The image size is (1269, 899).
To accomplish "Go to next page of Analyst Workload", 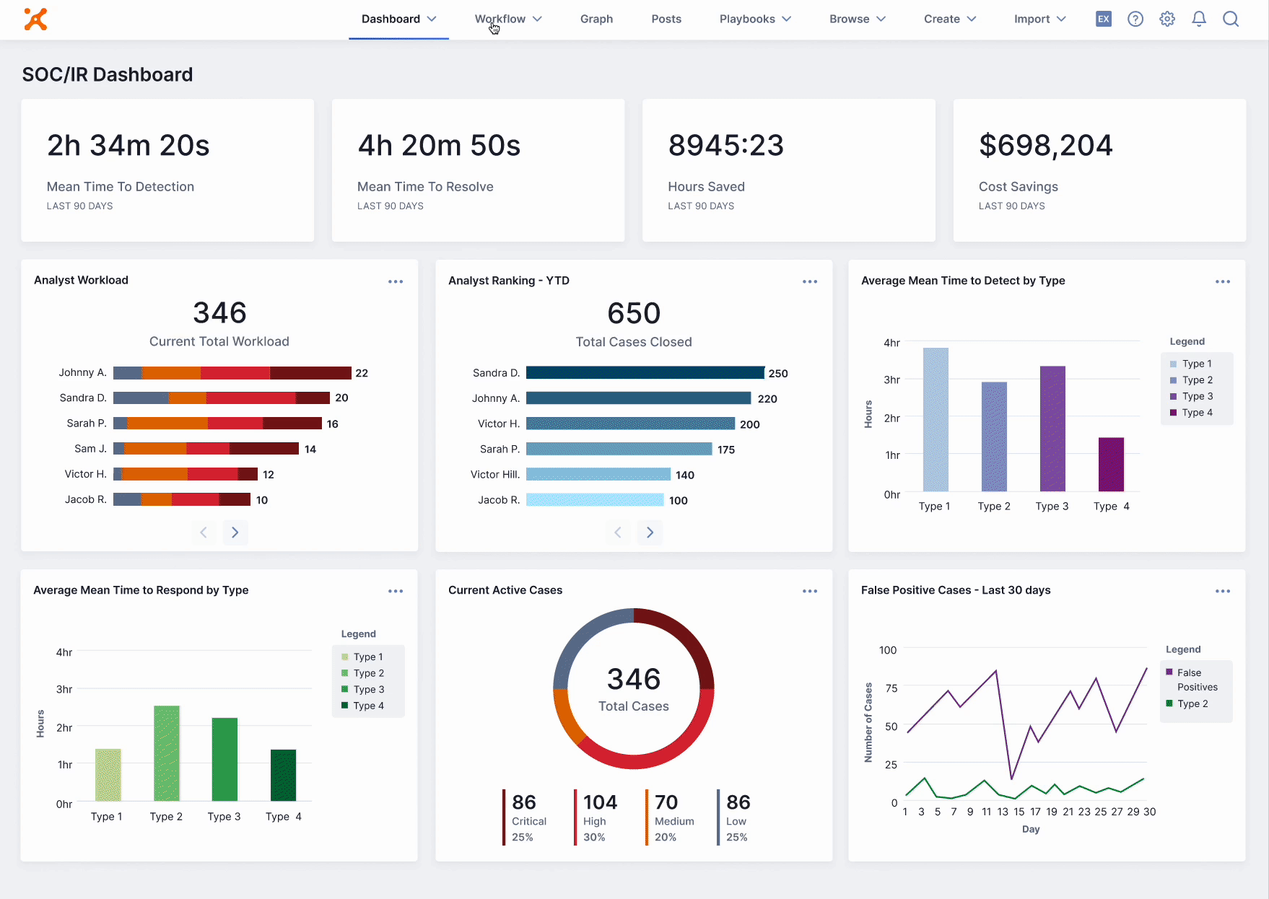I will [x=235, y=532].
